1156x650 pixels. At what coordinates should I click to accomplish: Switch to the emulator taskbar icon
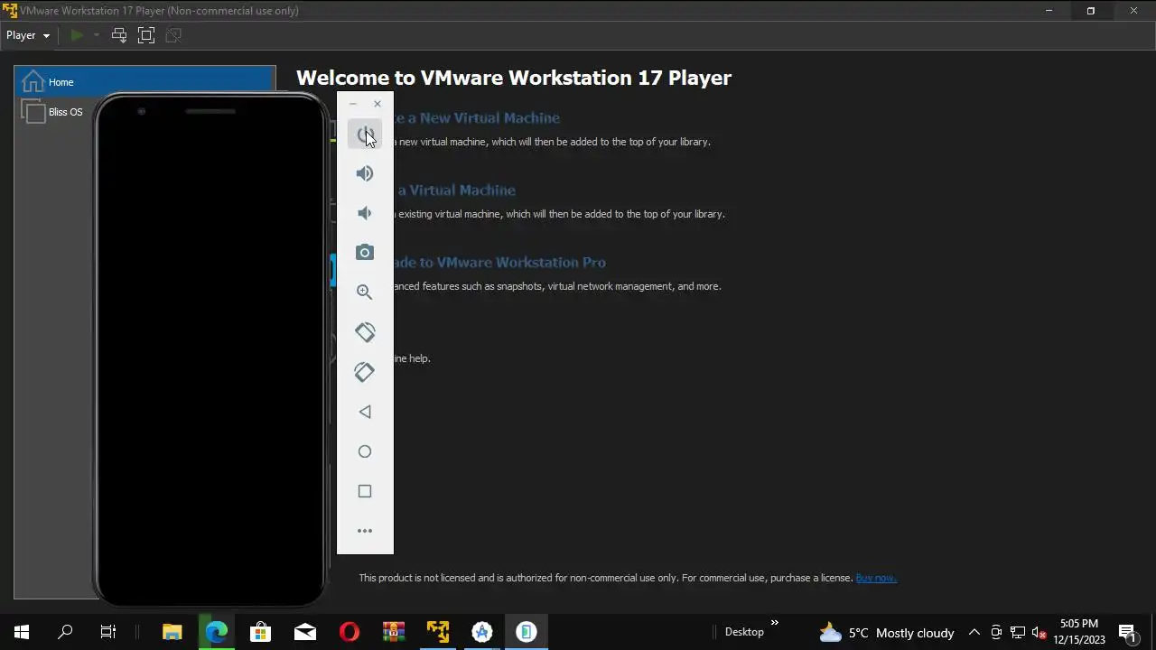pyautogui.click(x=527, y=632)
